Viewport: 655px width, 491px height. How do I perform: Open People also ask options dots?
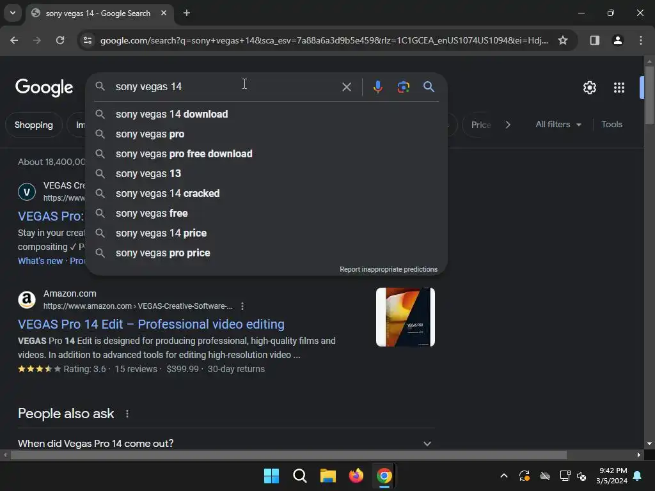(x=127, y=414)
